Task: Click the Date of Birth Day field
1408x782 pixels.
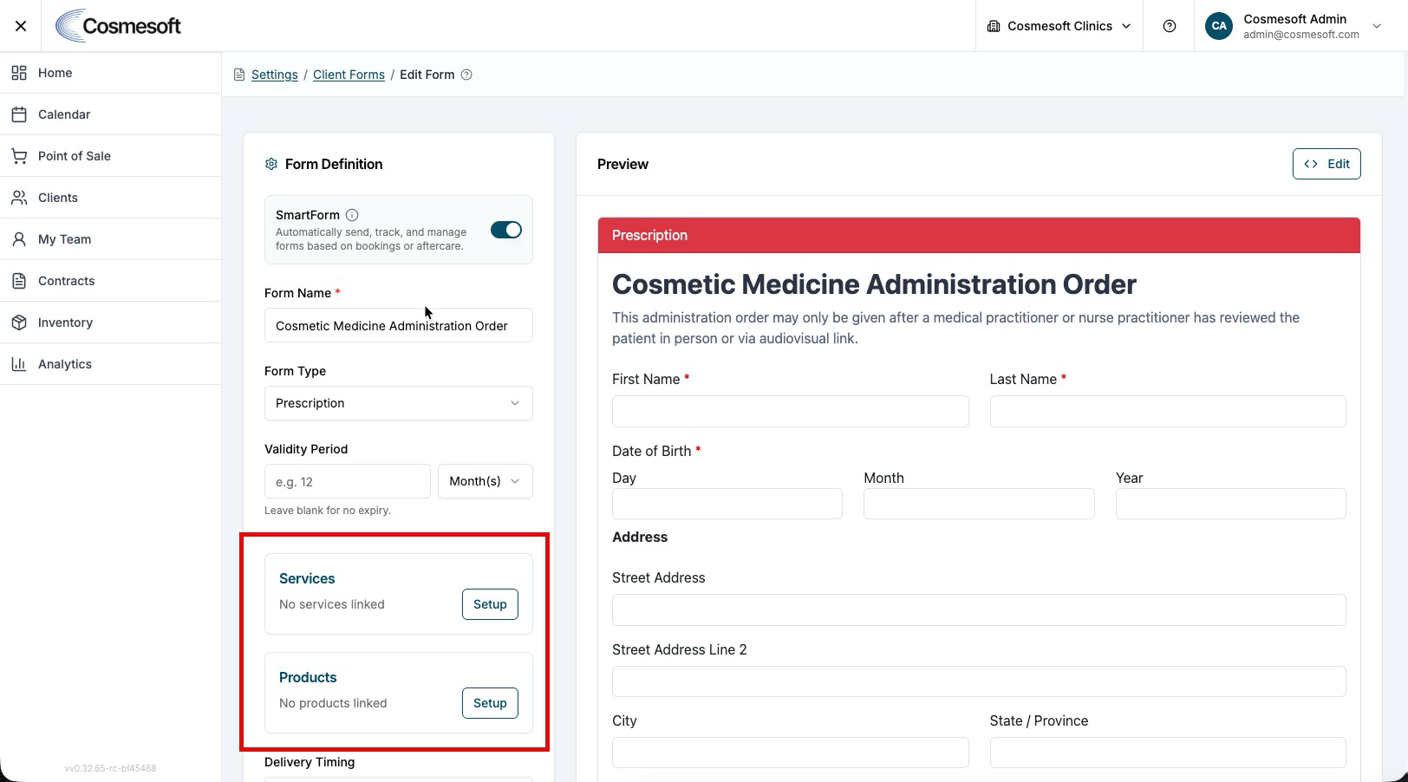Action: (x=727, y=504)
